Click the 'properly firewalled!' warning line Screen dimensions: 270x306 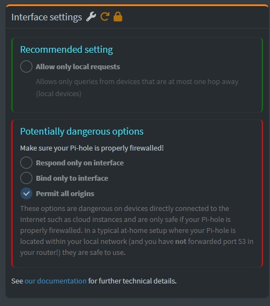(92, 148)
